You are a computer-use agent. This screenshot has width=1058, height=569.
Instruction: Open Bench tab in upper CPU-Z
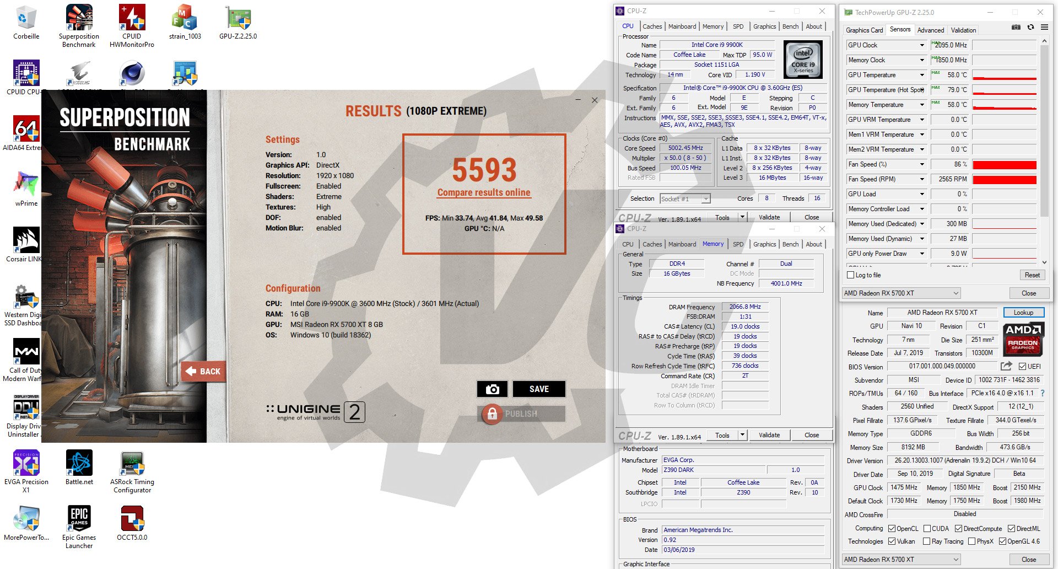pos(790,26)
